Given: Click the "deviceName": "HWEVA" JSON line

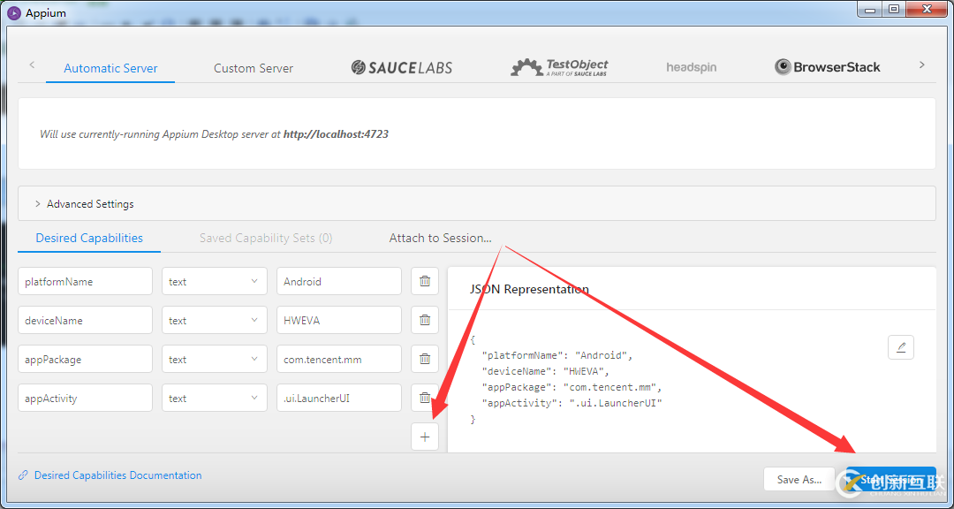Looking at the screenshot, I should pyautogui.click(x=545, y=371).
